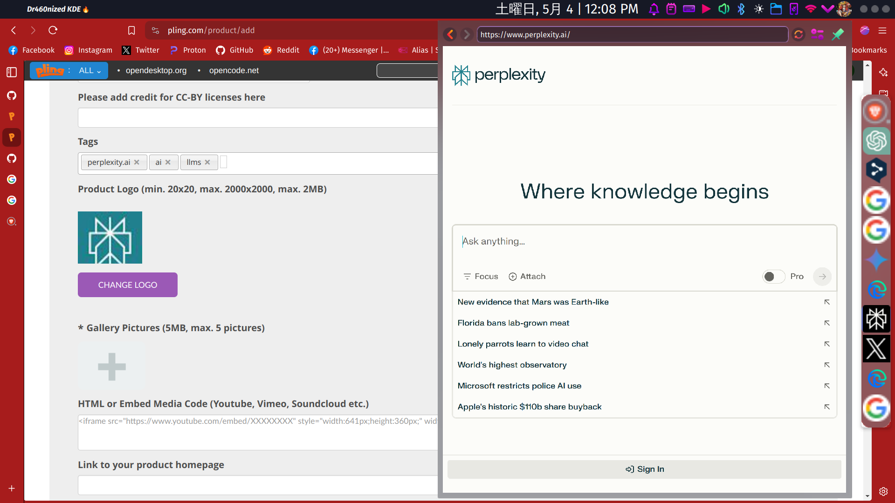
Task: Remove the ai tag
Action: click(x=168, y=162)
